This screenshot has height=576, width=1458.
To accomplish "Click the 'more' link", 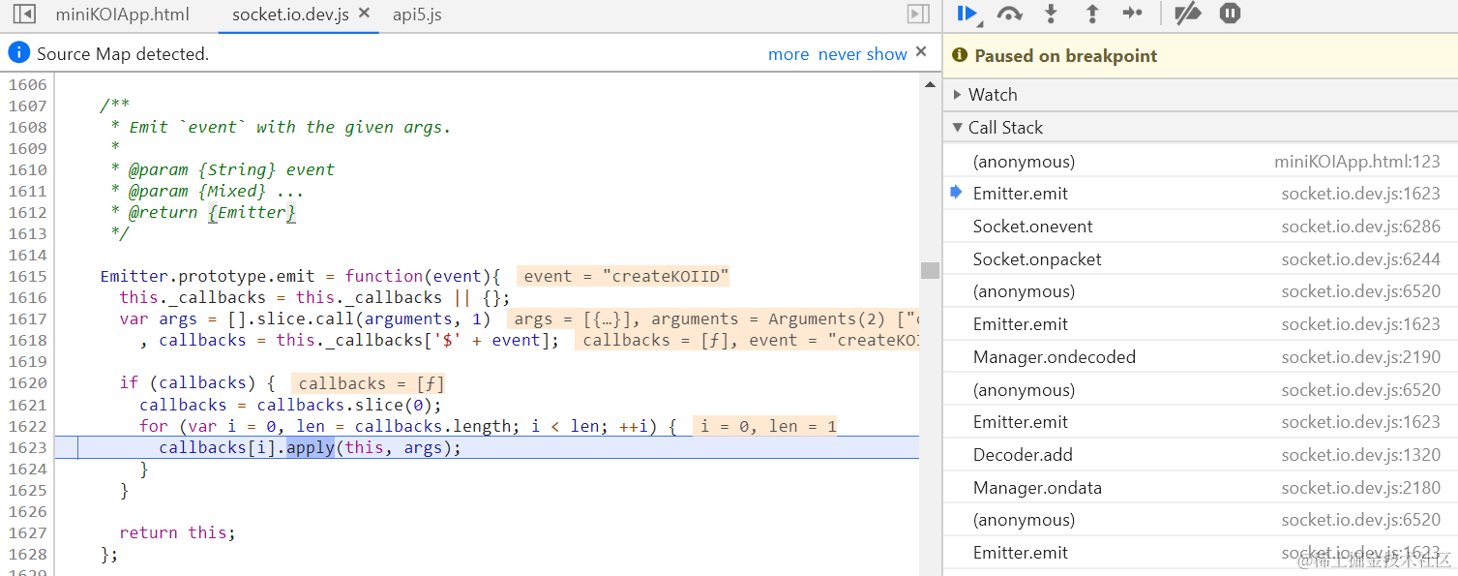I will pyautogui.click(x=789, y=54).
